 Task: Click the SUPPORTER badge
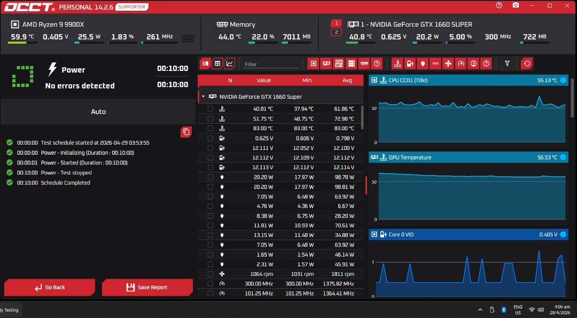coord(132,6)
